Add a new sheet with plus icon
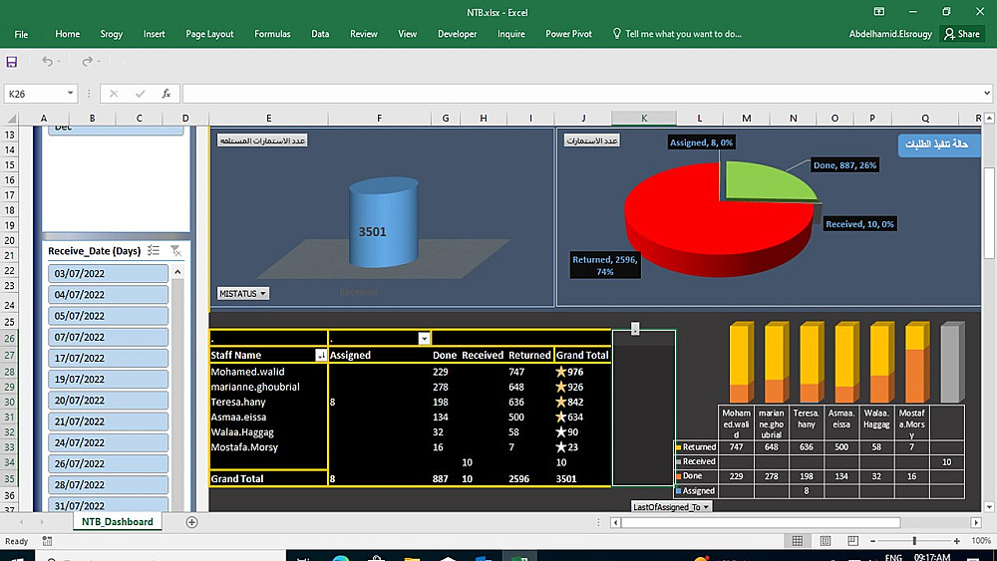 [x=192, y=522]
